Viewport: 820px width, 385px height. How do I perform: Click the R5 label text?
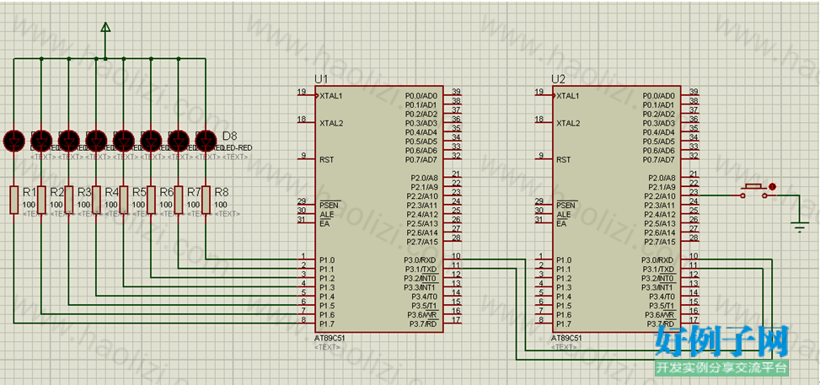click(139, 192)
